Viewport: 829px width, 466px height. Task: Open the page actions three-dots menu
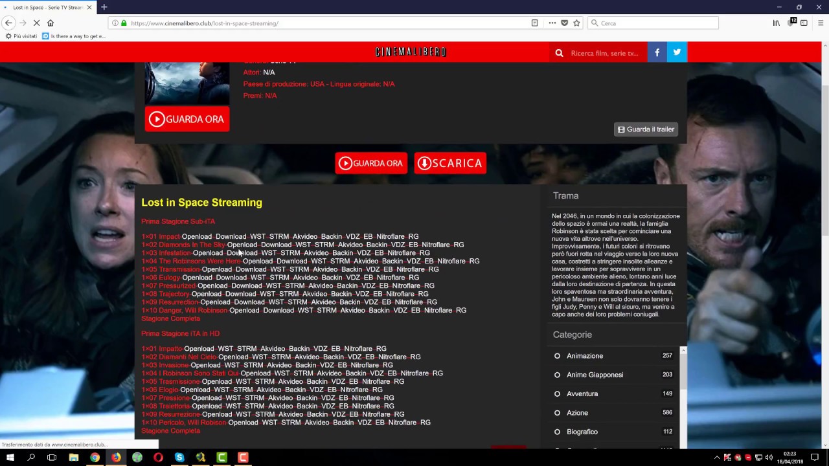coord(552,23)
